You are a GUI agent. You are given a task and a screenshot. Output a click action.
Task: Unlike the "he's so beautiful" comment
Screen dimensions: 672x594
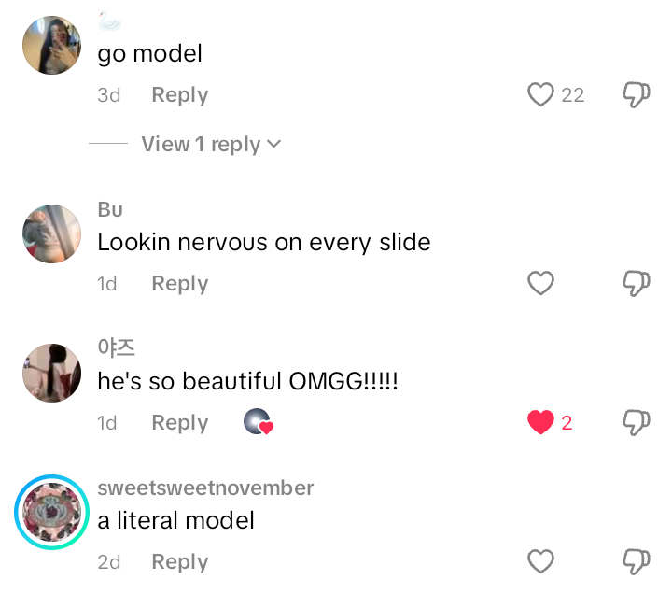(540, 422)
